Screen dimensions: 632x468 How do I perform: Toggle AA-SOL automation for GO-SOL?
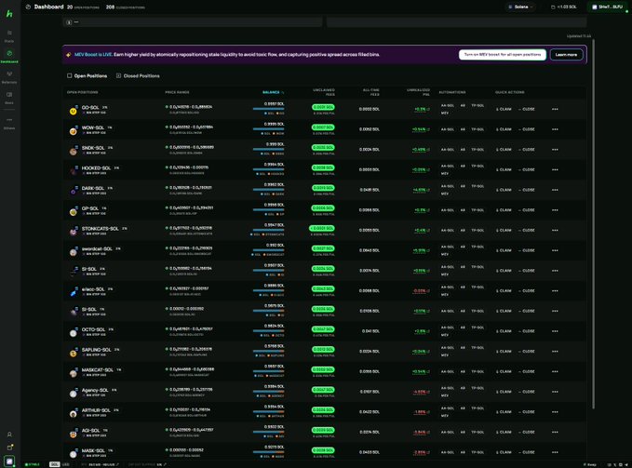tap(448, 105)
